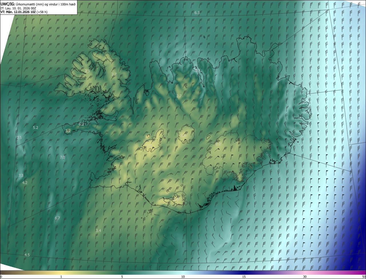Click the 5 tick label on the colour bar
The width and height of the screenshot is (366, 279).
[122, 277]
